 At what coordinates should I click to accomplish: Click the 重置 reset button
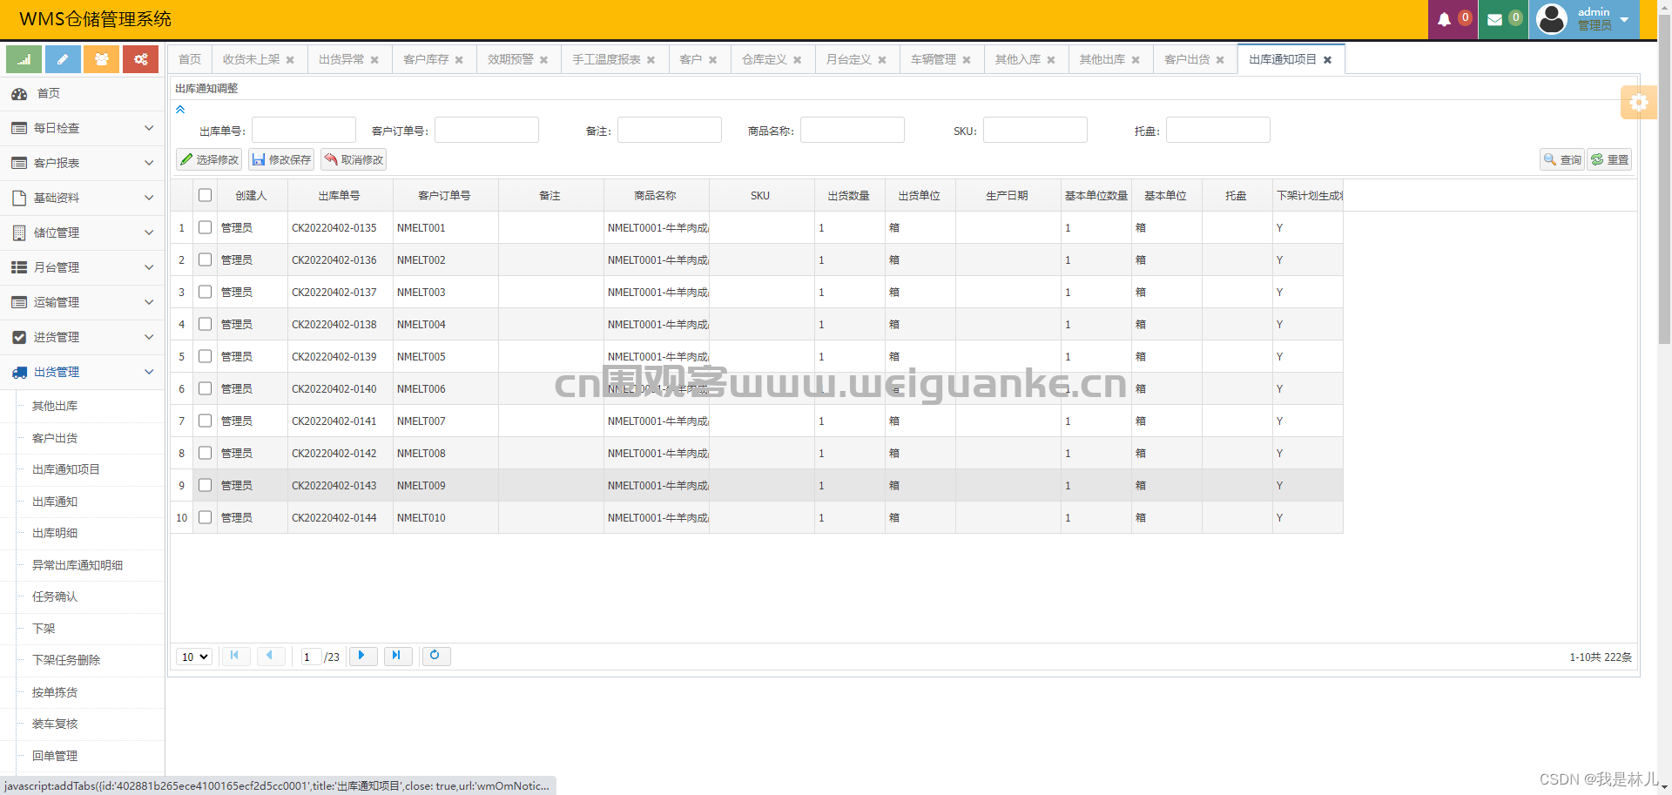pyautogui.click(x=1609, y=159)
